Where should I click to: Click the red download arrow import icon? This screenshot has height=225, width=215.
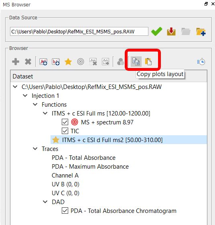click(171, 31)
